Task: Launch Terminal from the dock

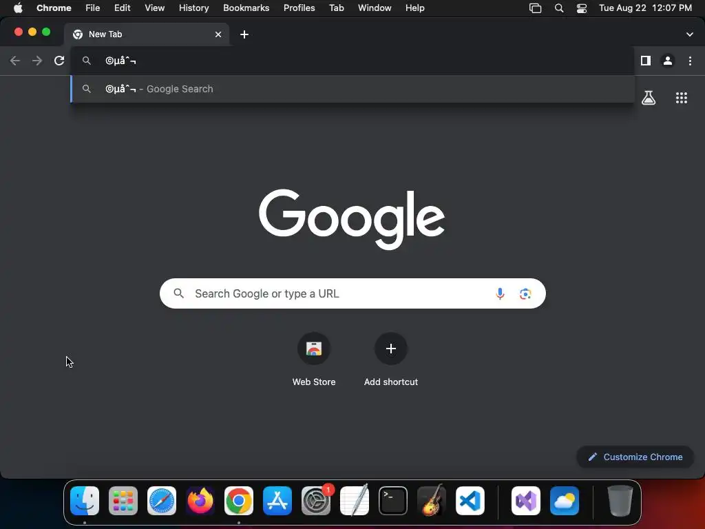Action: coord(393,501)
